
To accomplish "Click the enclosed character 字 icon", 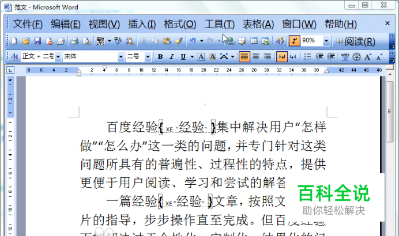I will pos(356,56).
